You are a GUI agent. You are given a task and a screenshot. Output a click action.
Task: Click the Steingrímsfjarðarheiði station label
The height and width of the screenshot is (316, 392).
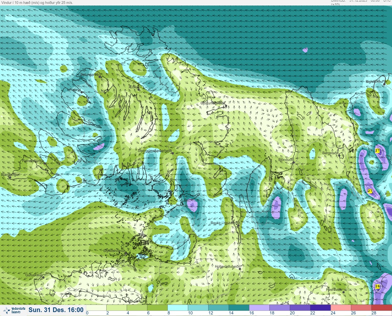155,151
